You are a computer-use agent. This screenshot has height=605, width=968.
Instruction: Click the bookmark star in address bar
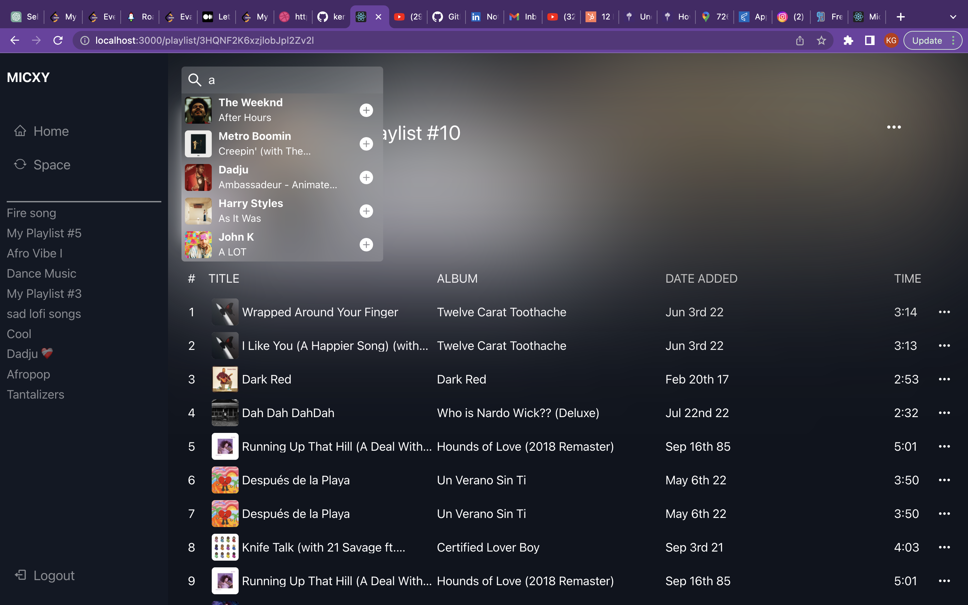(x=821, y=40)
